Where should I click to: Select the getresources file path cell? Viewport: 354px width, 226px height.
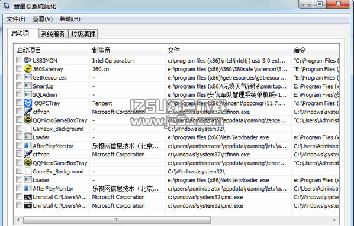pyautogui.click(x=227, y=78)
